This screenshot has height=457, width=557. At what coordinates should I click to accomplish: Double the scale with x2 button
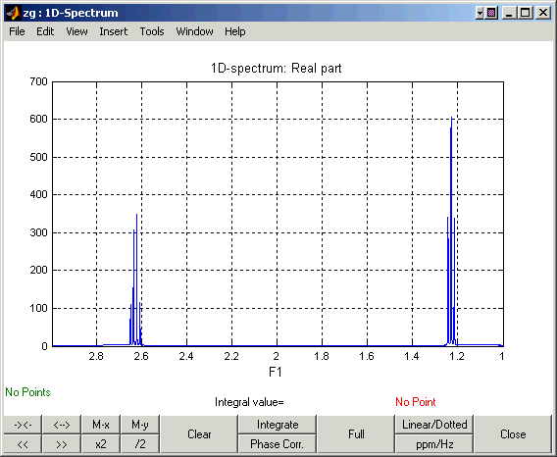pyautogui.click(x=101, y=444)
